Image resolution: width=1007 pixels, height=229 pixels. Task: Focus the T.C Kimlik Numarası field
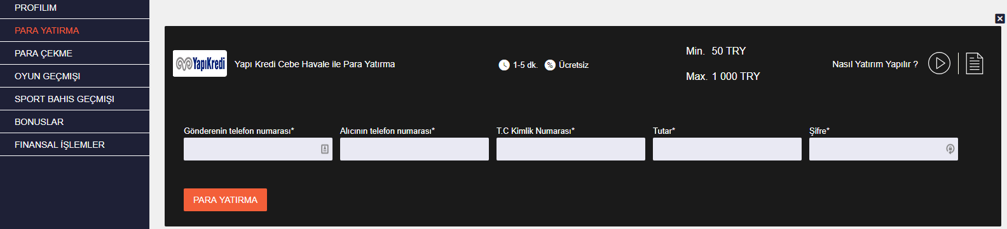pyautogui.click(x=571, y=149)
